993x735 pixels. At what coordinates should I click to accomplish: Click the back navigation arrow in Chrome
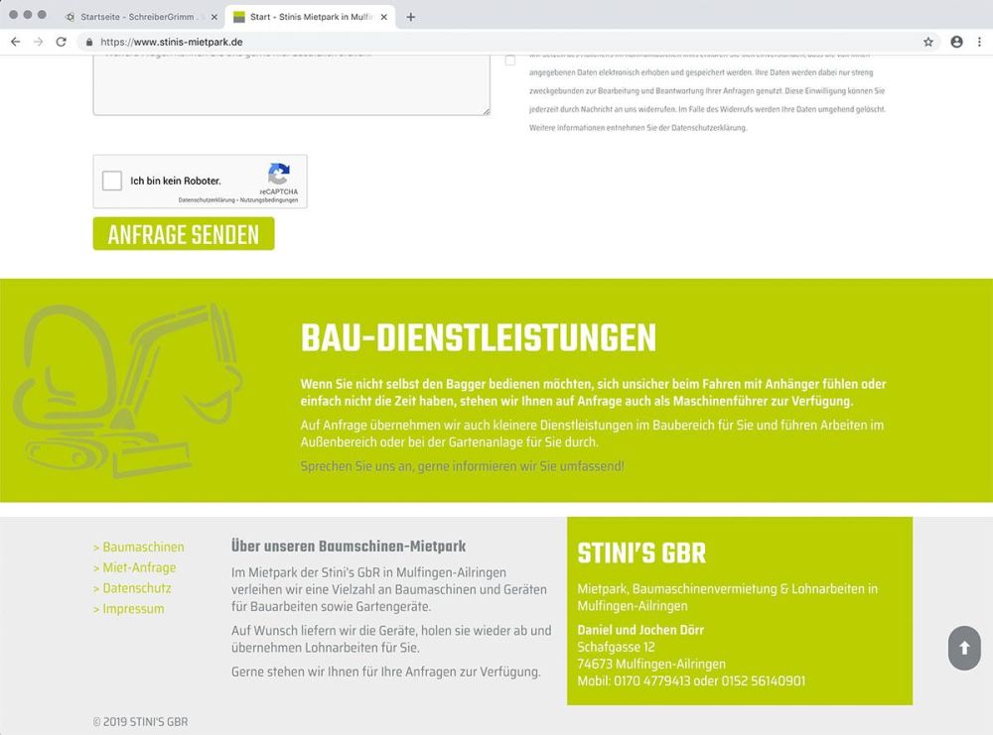point(14,42)
